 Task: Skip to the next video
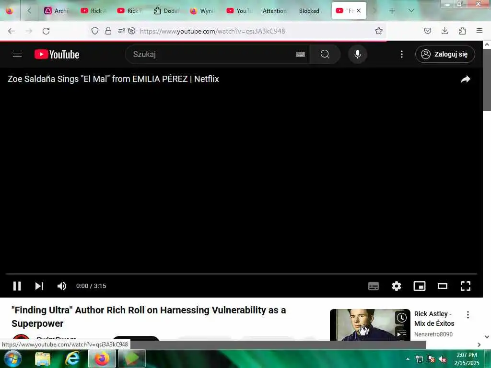(x=39, y=286)
